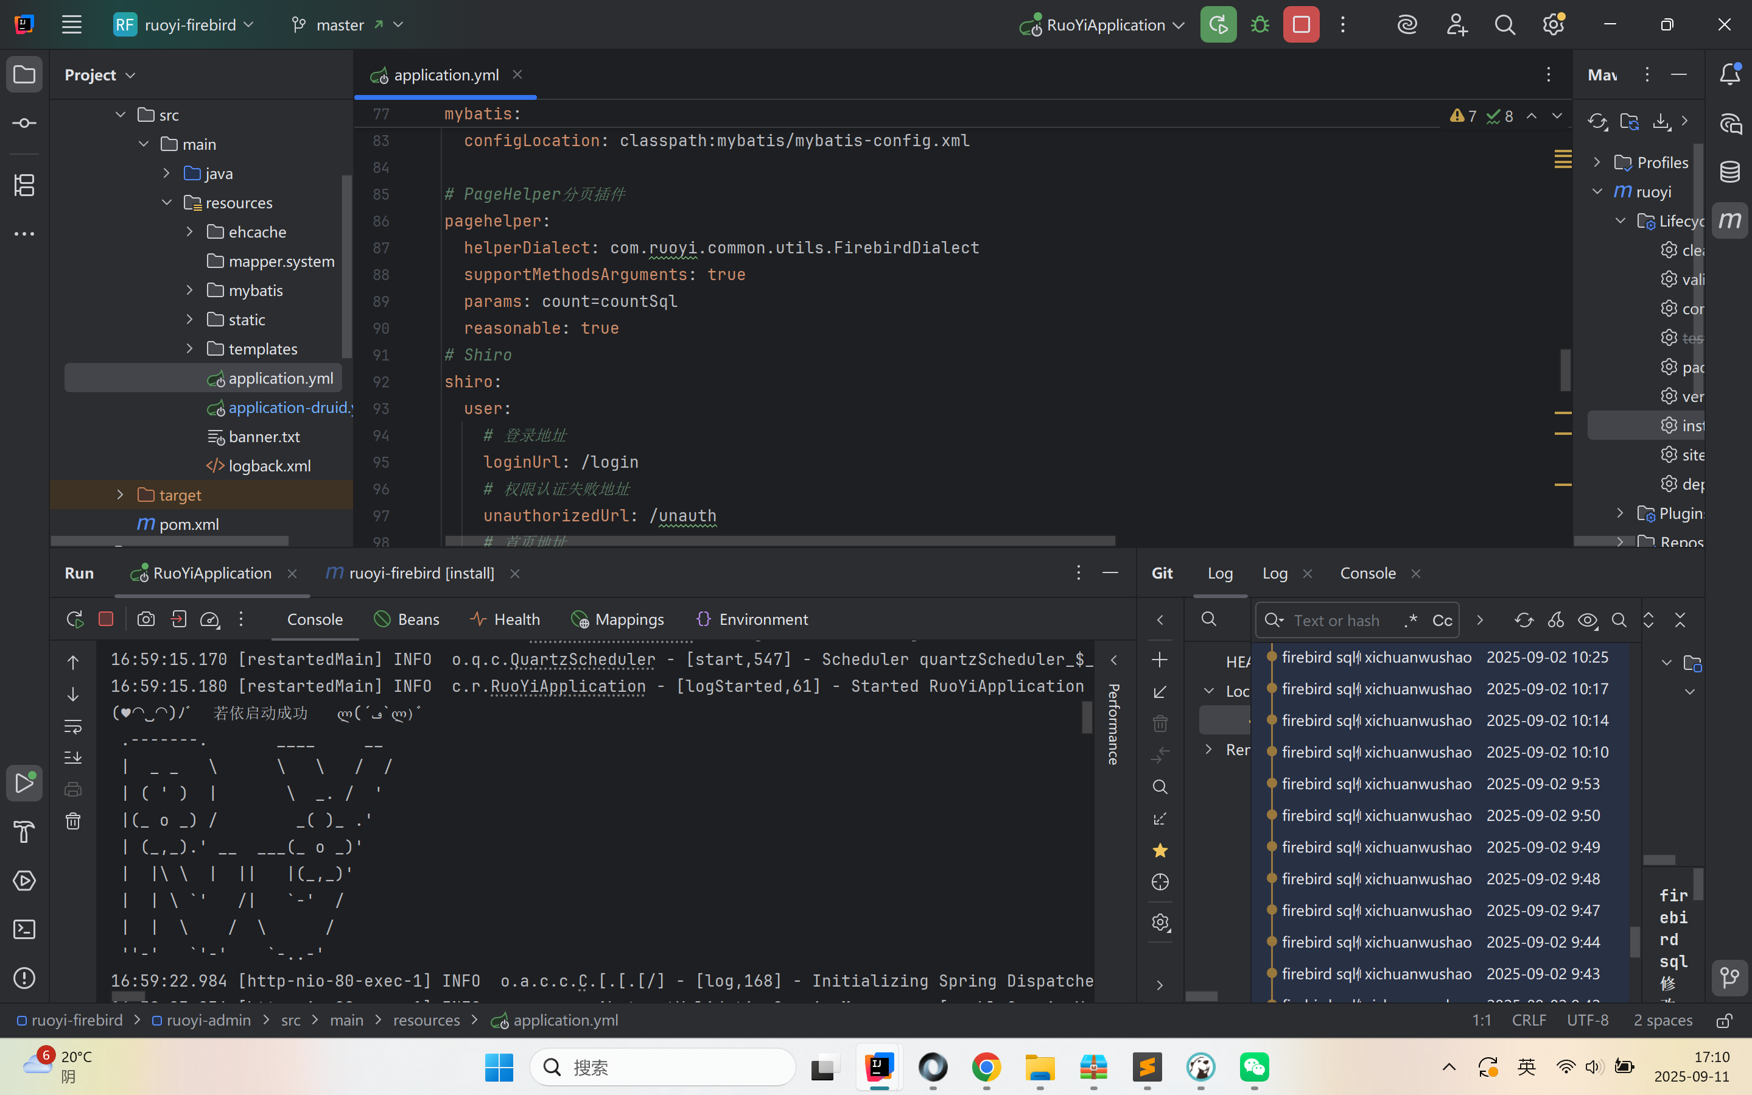Click 2 spaces indent setting

click(1663, 1019)
